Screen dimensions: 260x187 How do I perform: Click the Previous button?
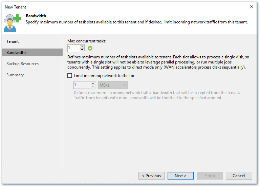[151, 175]
